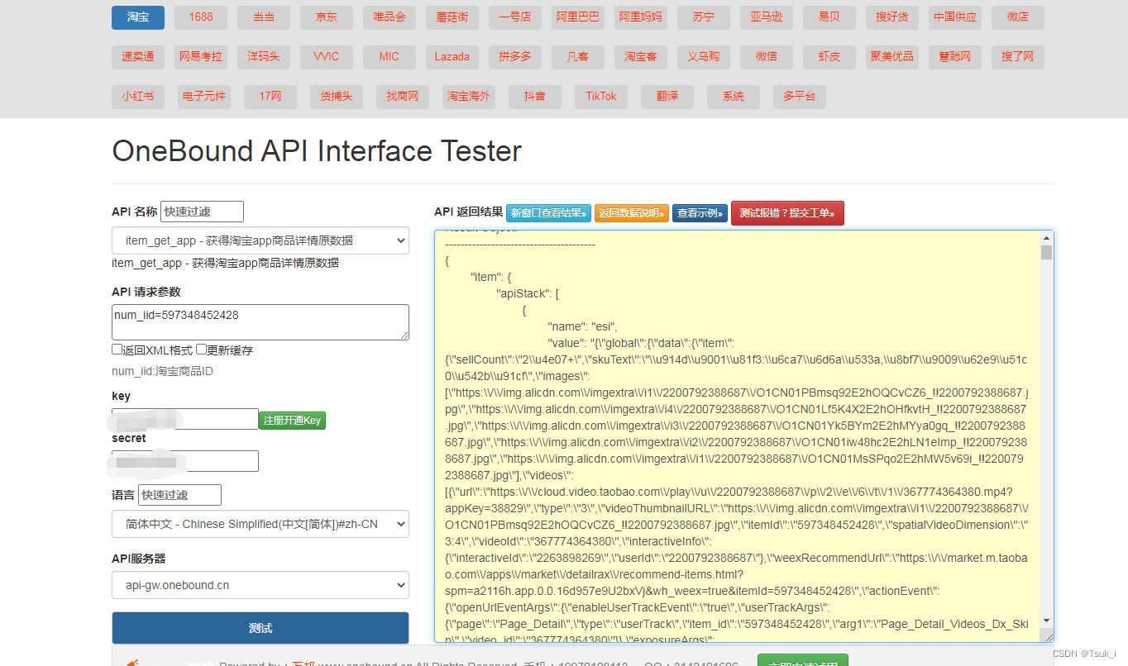Image resolution: width=1128 pixels, height=666 pixels.
Task: Open the 拼多多 platform tab
Action: point(515,57)
